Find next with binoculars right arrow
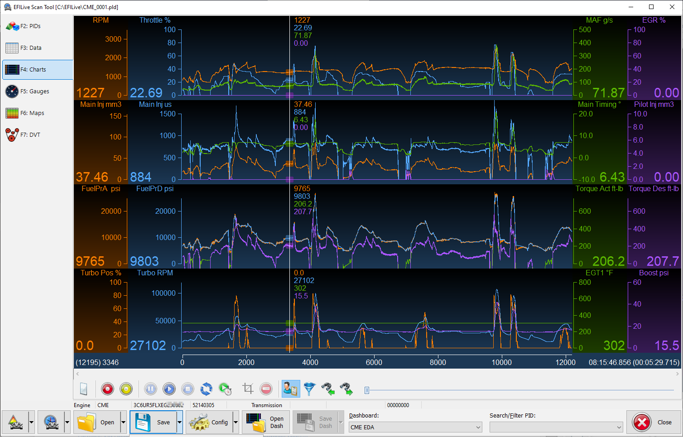Screen dimensions: 683x437 (x=347, y=389)
